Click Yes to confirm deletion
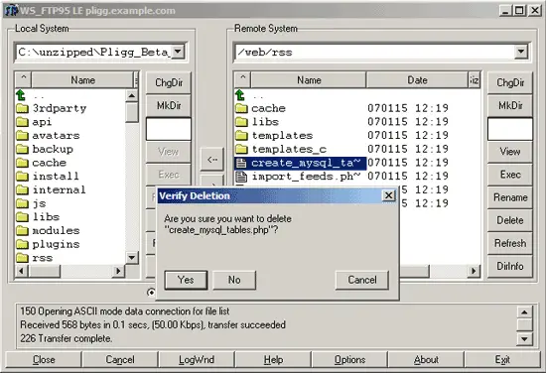This screenshot has width=546, height=373. click(x=186, y=280)
